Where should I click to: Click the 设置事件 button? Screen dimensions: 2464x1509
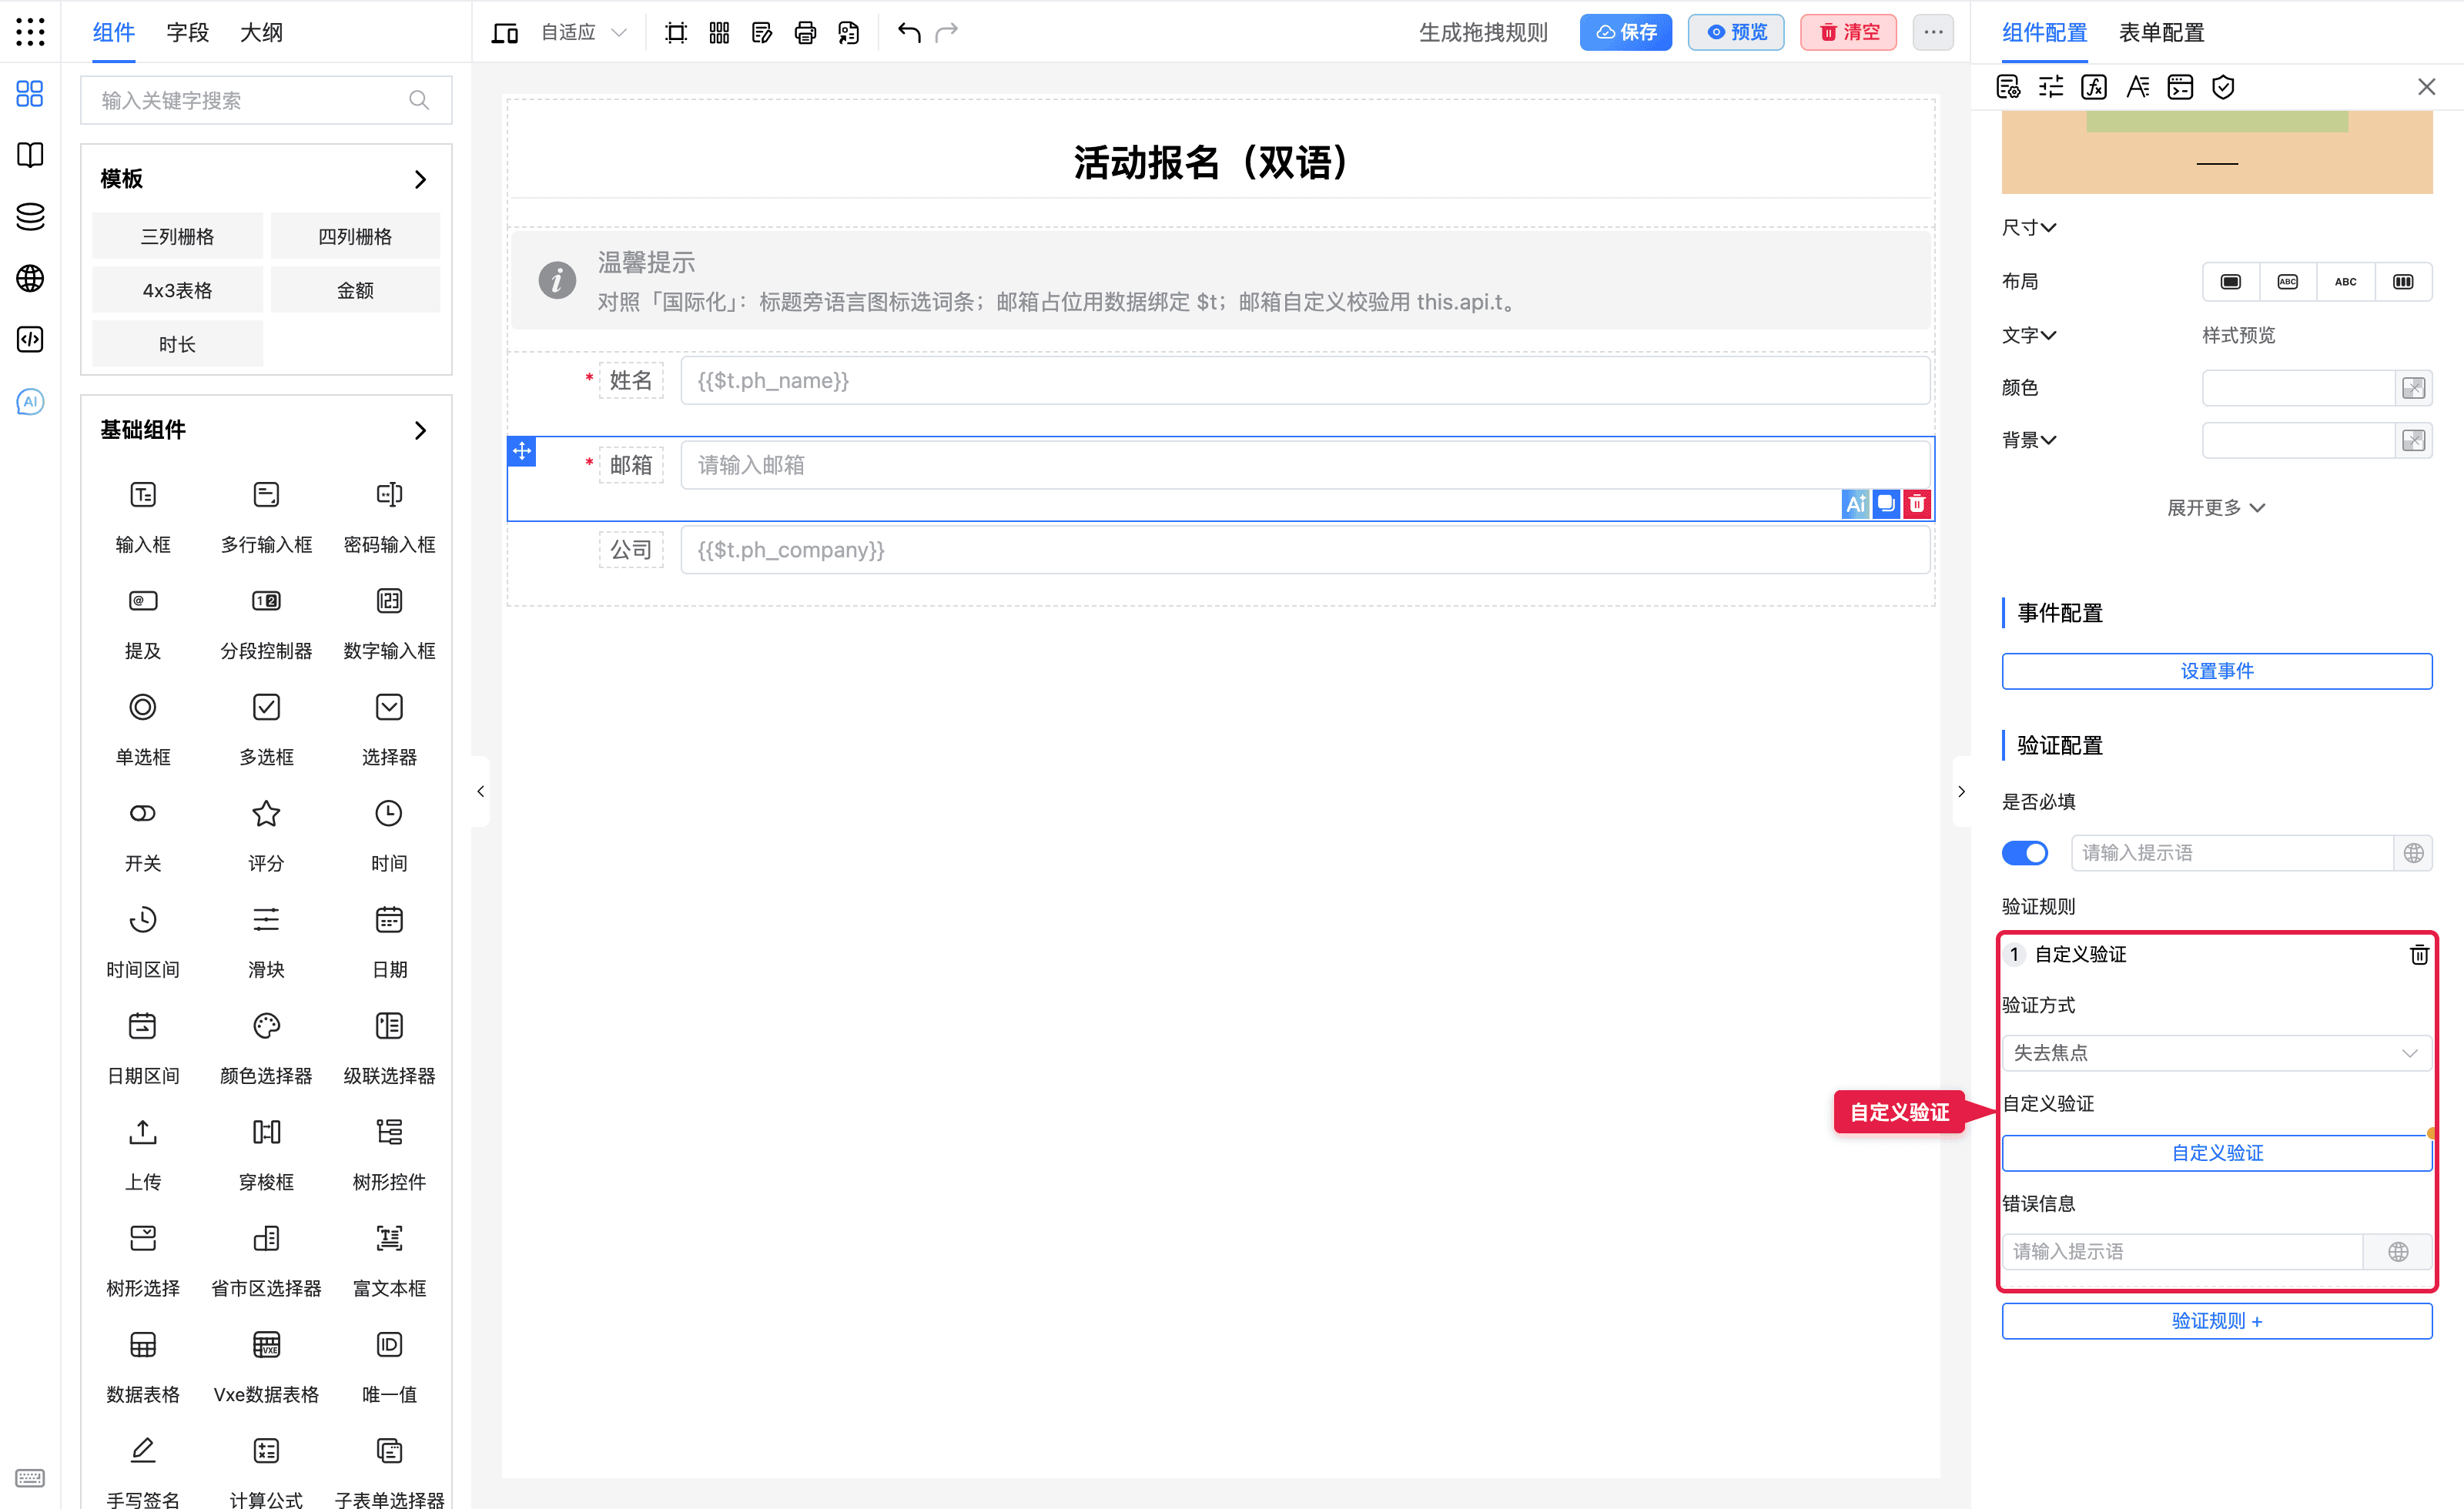(2216, 671)
